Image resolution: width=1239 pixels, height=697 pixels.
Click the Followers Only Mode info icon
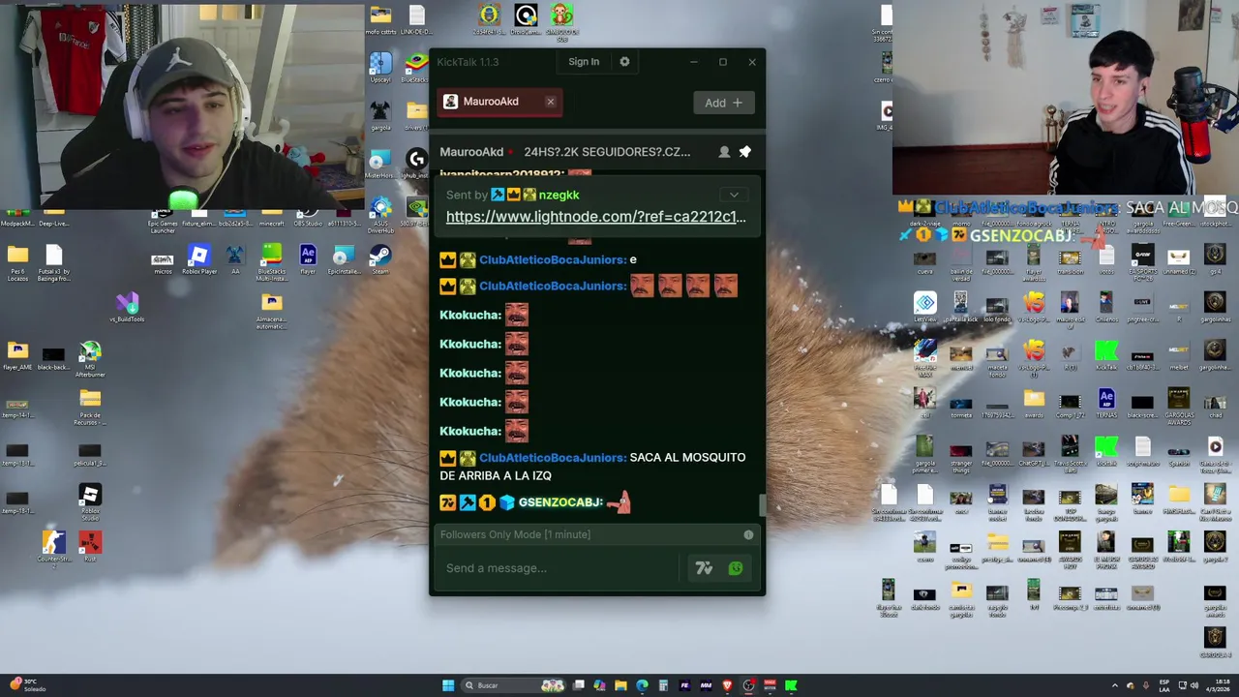tap(748, 534)
